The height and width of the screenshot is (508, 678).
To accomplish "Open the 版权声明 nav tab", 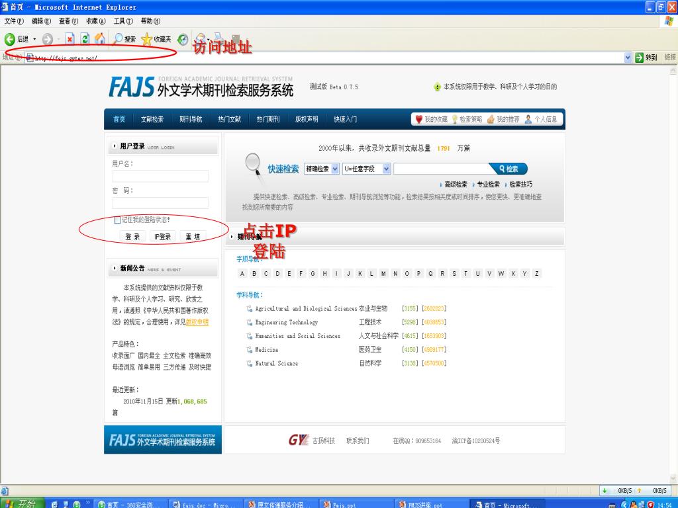I will (307, 119).
